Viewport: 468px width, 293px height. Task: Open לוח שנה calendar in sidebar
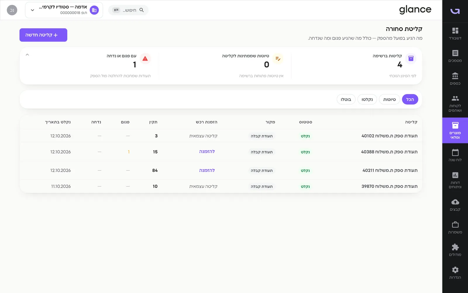[455, 155]
